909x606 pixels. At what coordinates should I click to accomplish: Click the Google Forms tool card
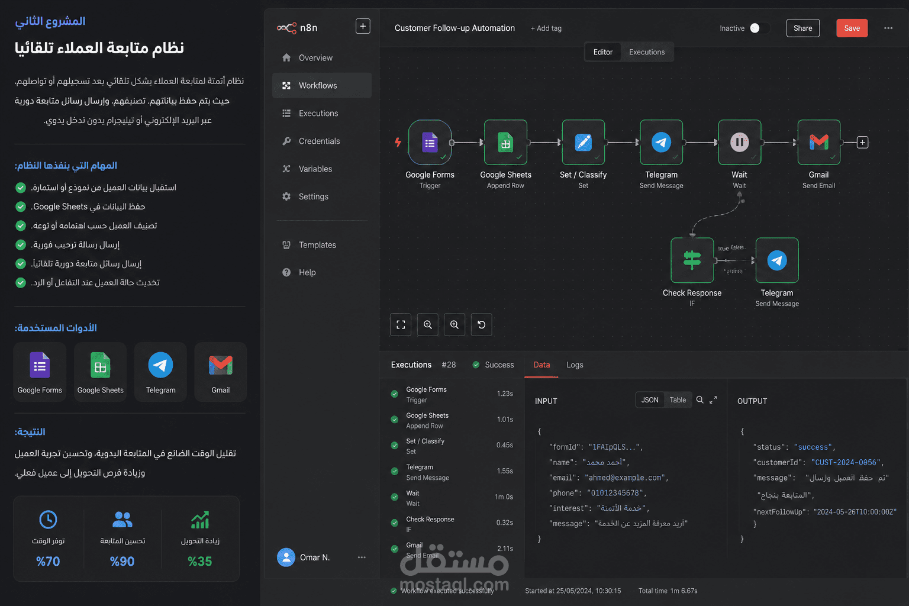point(40,372)
